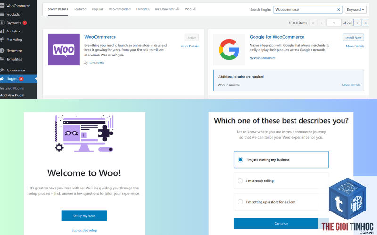The width and height of the screenshot is (377, 235).
Task: Click Plugins update count badge
Action: click(x=21, y=79)
